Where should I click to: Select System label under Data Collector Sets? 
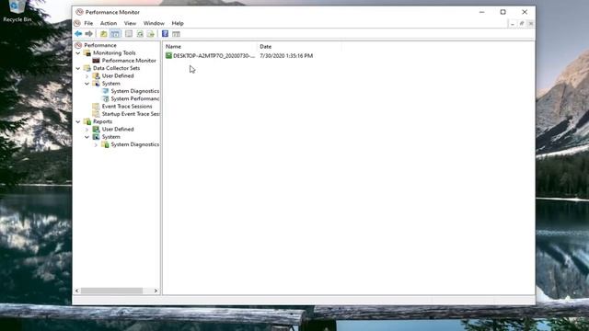[x=111, y=84]
